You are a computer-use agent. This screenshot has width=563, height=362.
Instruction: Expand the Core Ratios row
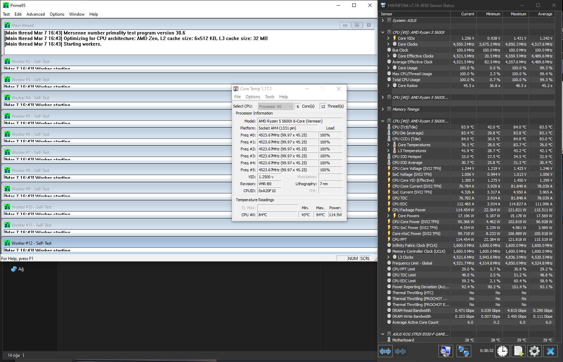[388, 86]
